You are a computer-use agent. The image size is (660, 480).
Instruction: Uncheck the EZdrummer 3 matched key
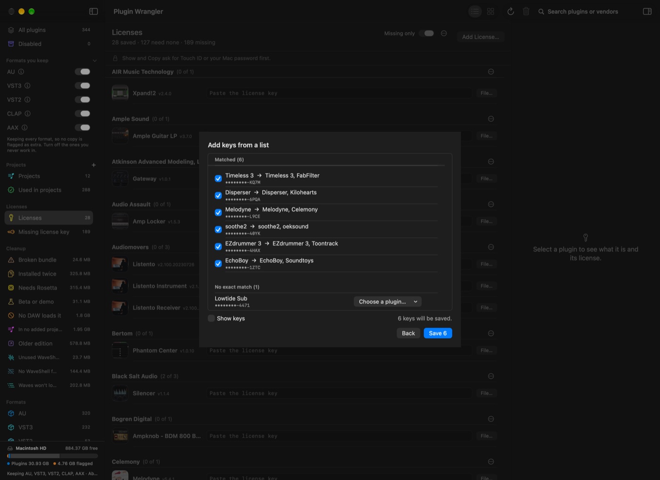[x=218, y=247]
